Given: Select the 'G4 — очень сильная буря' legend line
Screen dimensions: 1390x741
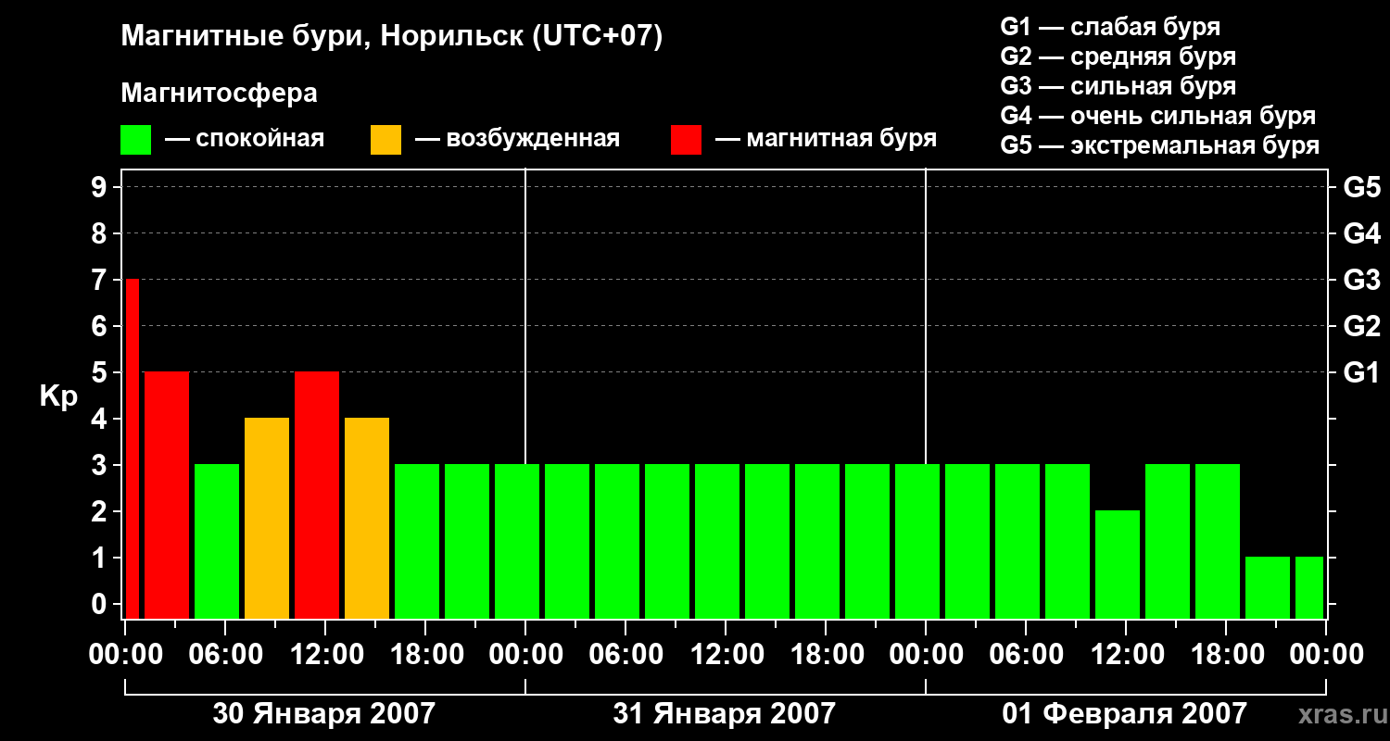Looking at the screenshot, I should click(1158, 116).
